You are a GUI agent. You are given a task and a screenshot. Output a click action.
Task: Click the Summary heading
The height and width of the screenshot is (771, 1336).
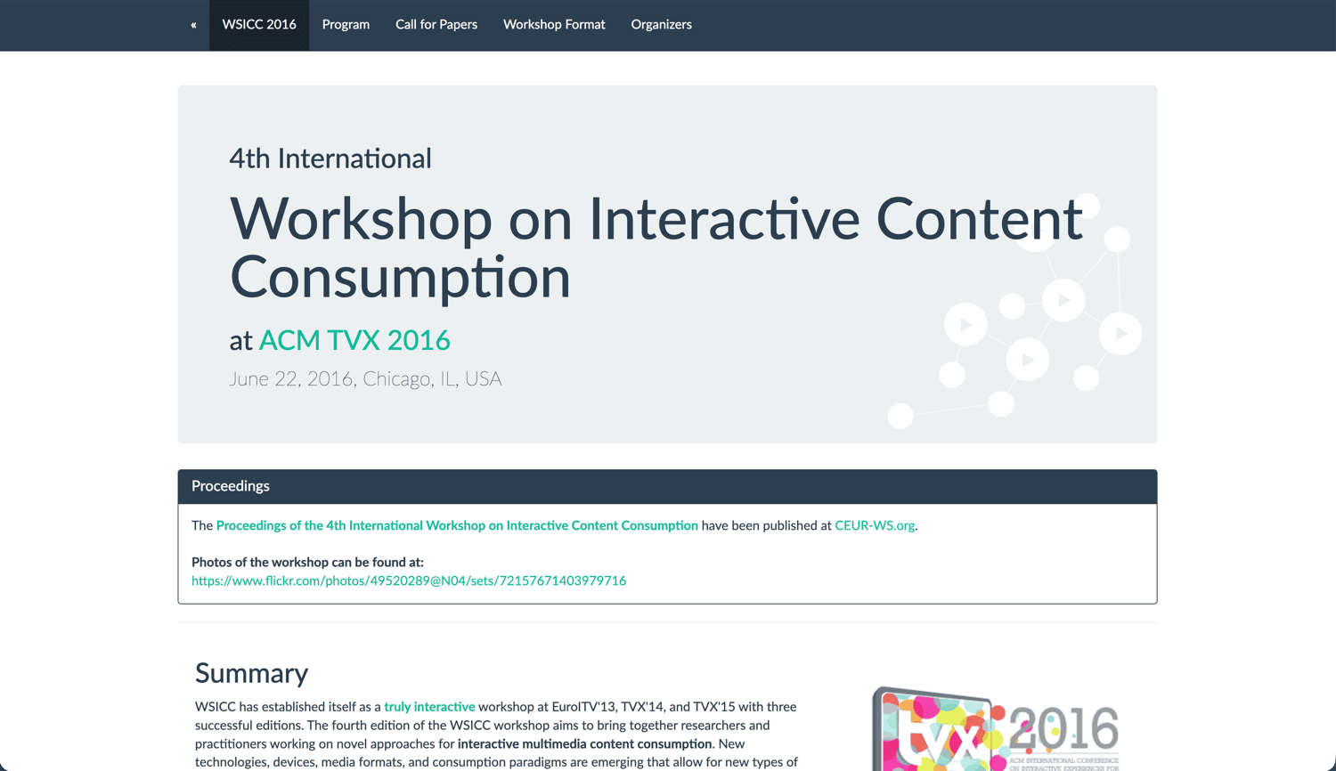pos(251,674)
